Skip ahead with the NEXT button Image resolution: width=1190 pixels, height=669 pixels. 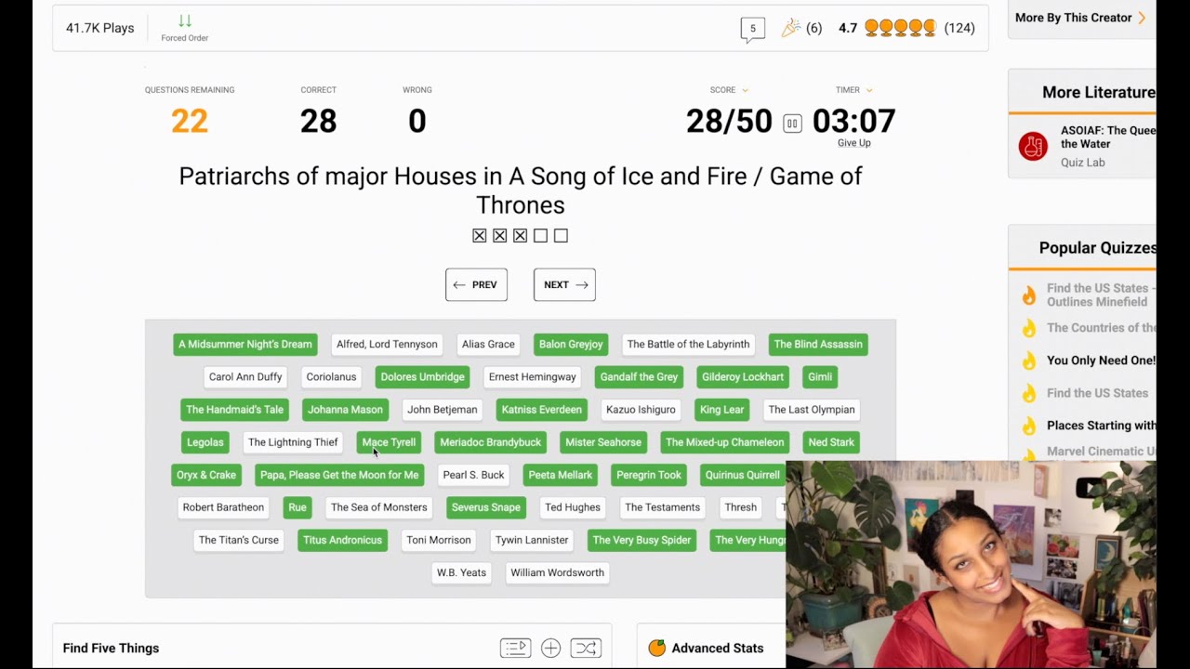click(x=564, y=284)
